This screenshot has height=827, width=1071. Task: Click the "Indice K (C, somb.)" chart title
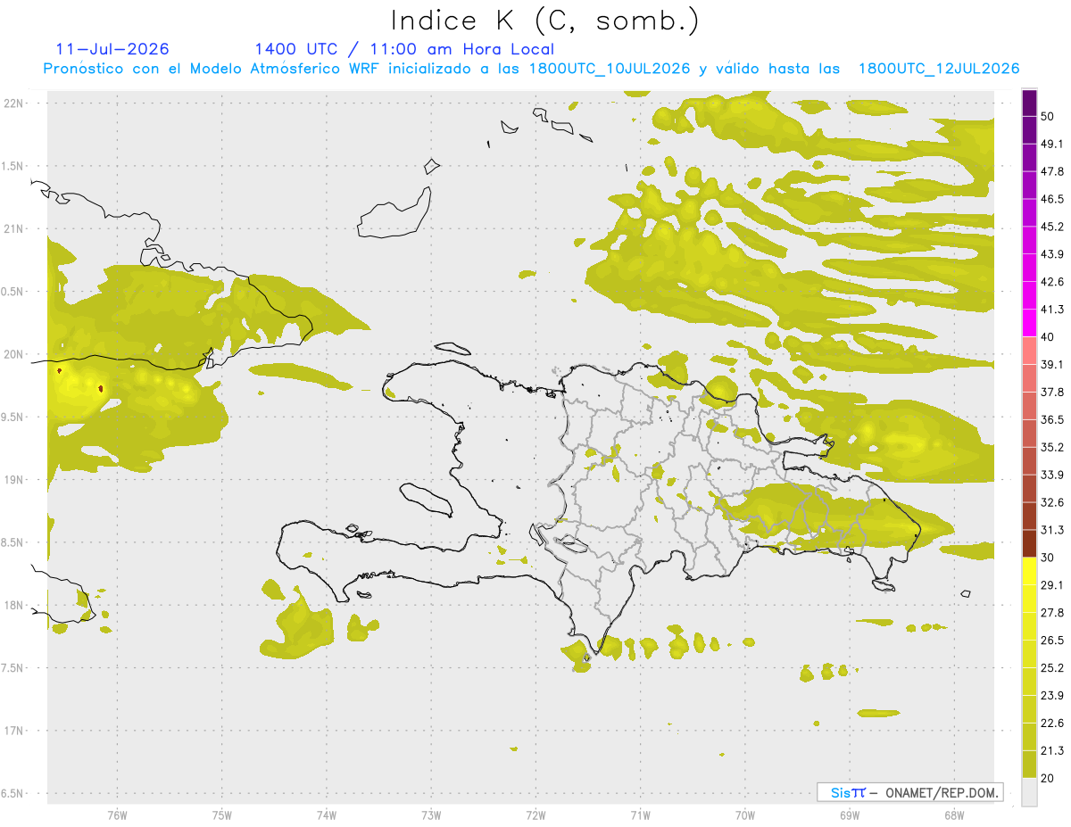[545, 21]
